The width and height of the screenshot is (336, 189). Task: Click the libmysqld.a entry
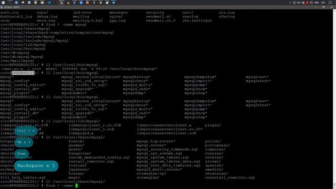pos(81,133)
